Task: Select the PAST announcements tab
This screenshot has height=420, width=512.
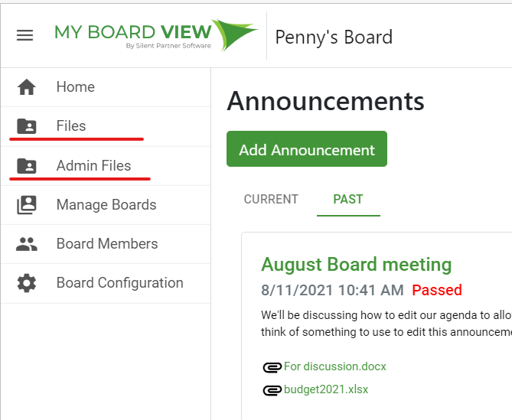Action: point(348,199)
